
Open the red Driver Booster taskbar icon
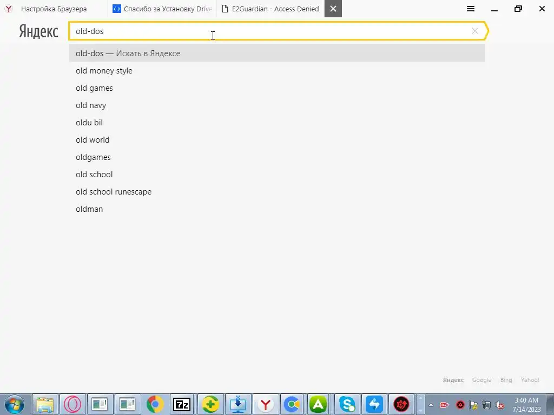click(x=402, y=404)
